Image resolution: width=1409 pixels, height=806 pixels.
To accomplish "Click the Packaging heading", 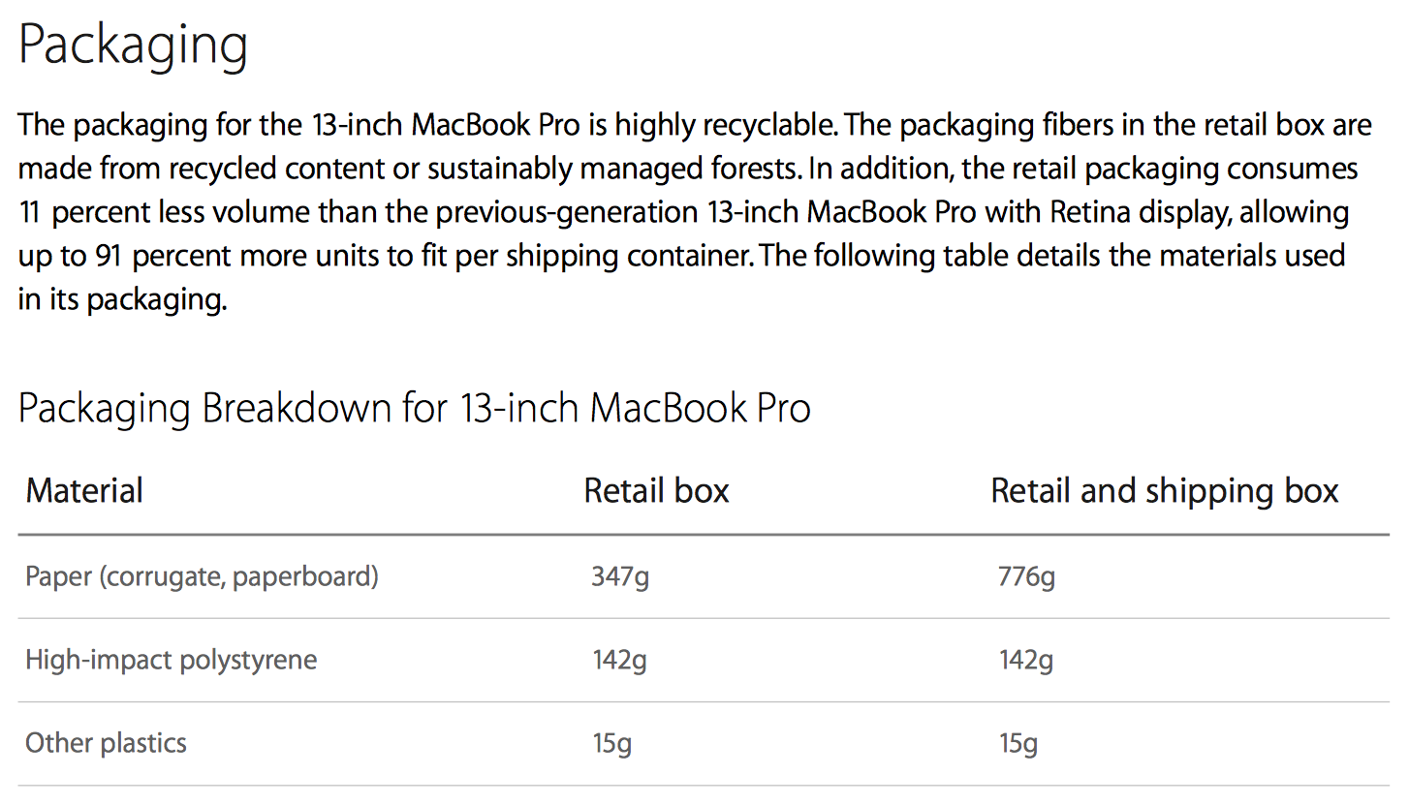I will [x=133, y=46].
